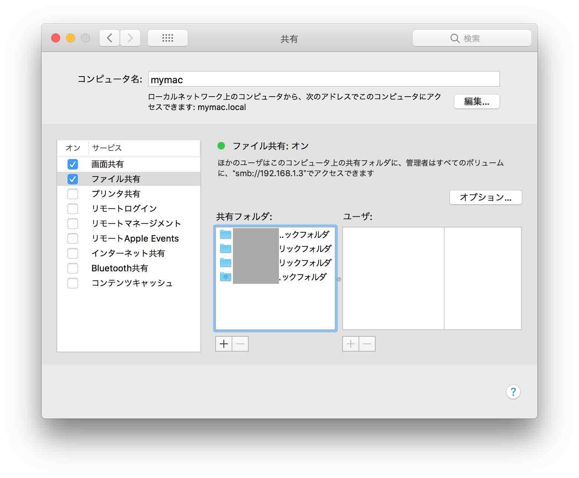The image size is (579, 478).
Task: Select コンテンツキャッシュ service row
Action: [x=129, y=283]
